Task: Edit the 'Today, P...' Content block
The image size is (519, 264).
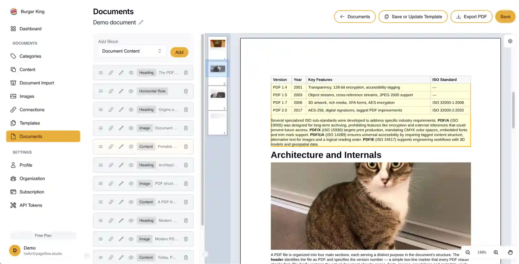Action: coord(121,258)
